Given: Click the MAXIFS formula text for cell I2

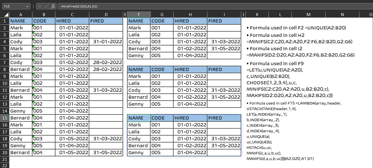Looking at the screenshot, I should click(x=300, y=55).
